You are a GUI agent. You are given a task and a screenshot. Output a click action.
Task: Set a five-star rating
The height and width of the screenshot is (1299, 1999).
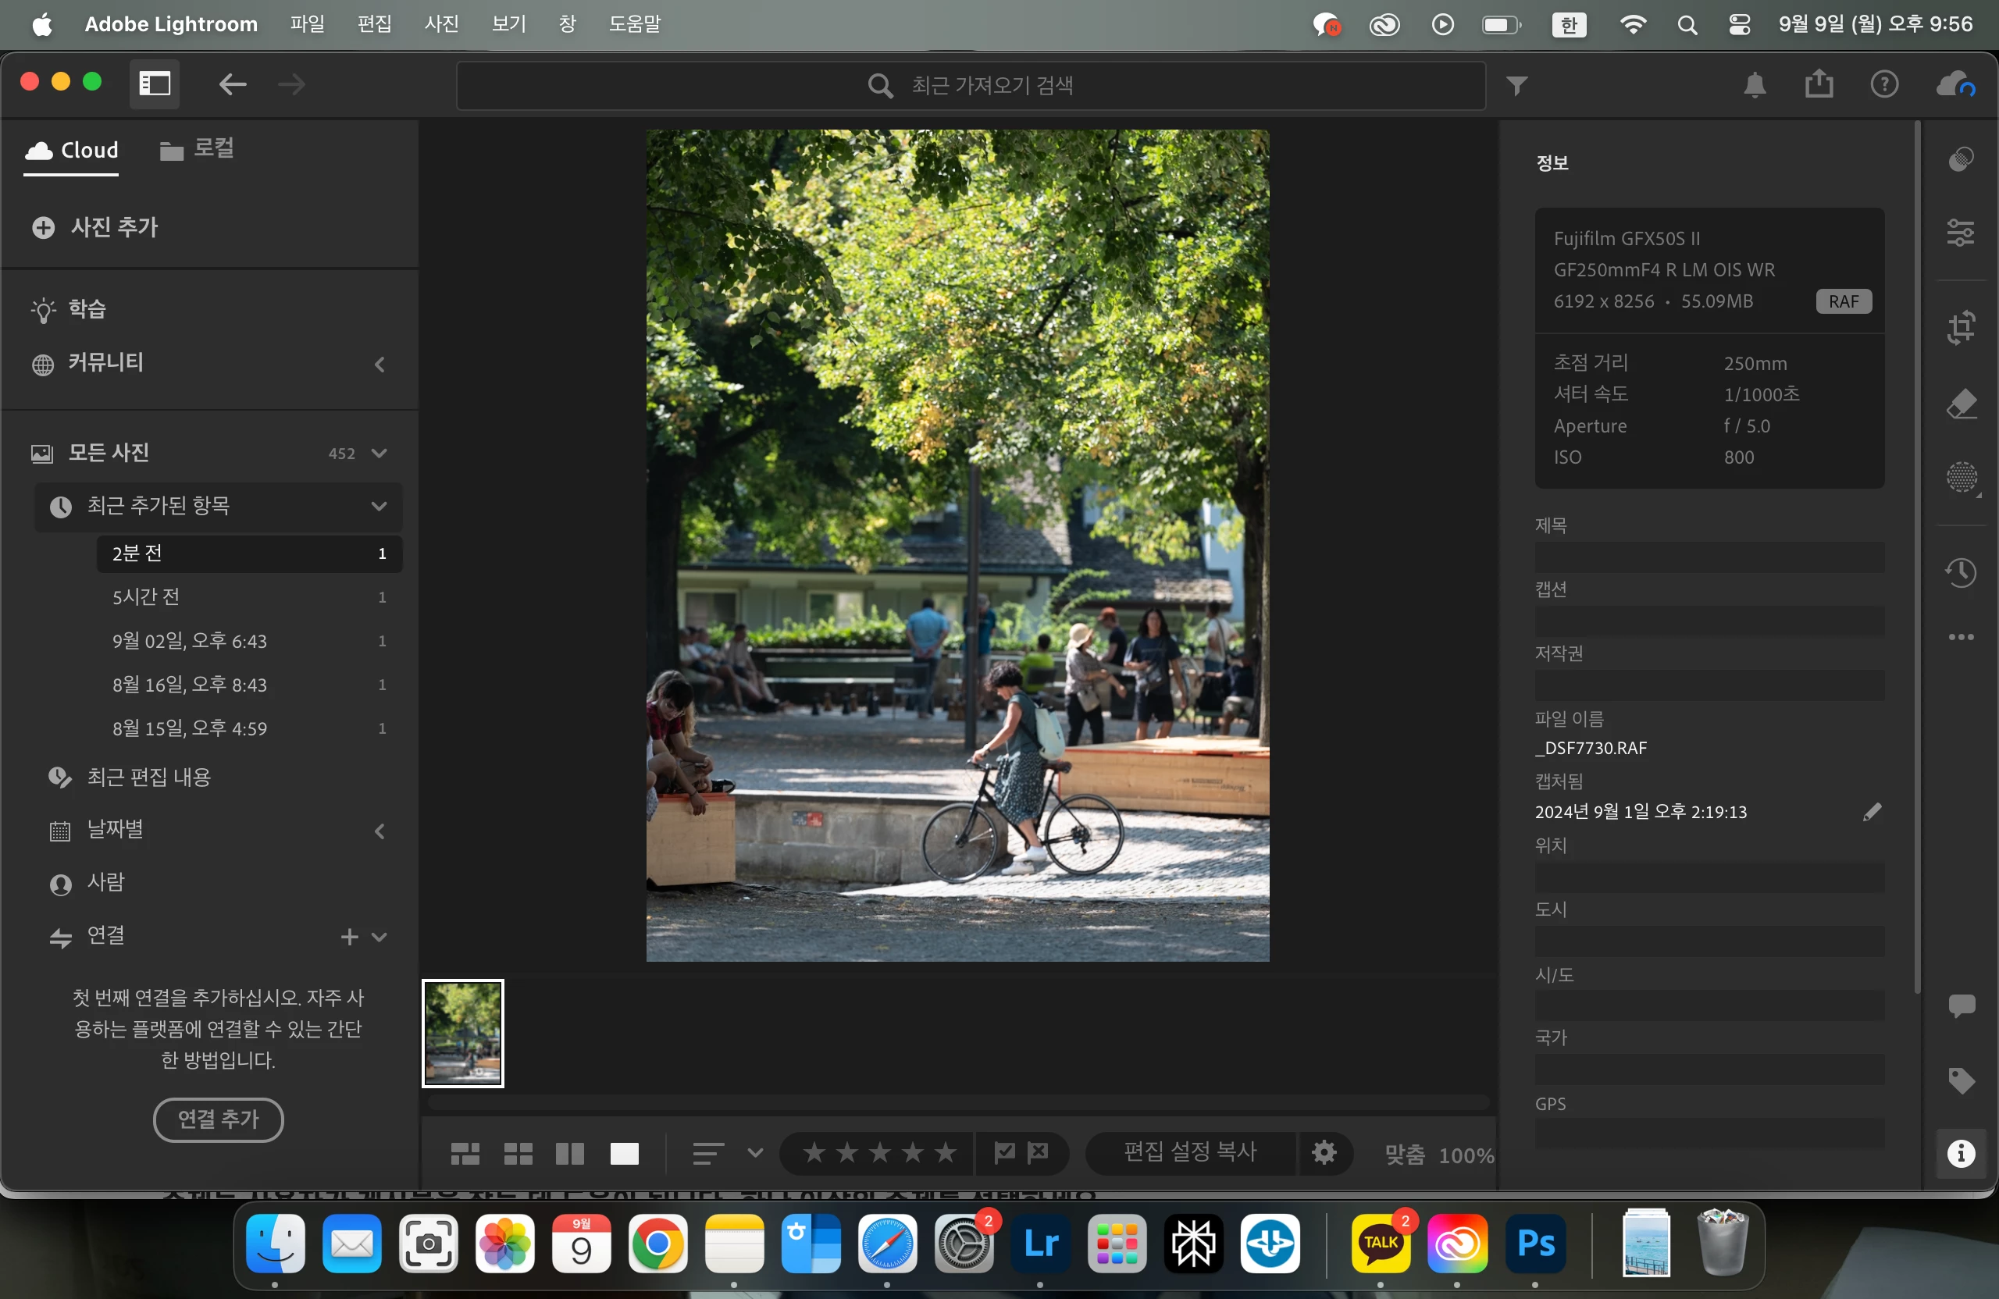tap(946, 1152)
